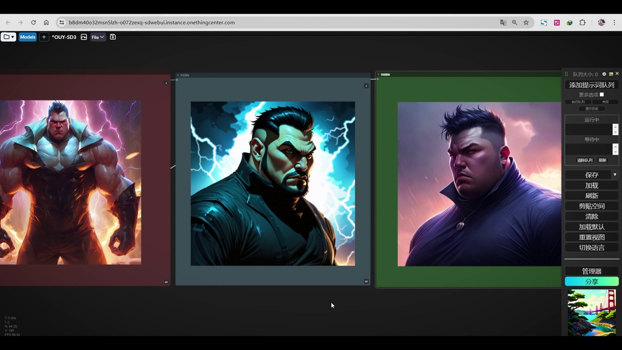Open the workflows folder dropdown
This screenshot has height=350, width=622.
coord(8,37)
